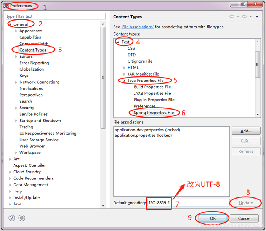Select Code Recommenders preferences

(x=34, y=178)
